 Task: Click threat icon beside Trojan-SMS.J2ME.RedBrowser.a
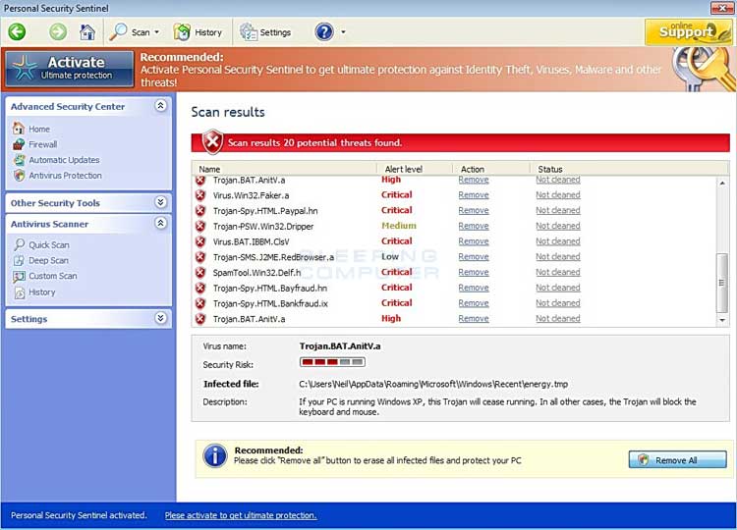coord(200,257)
